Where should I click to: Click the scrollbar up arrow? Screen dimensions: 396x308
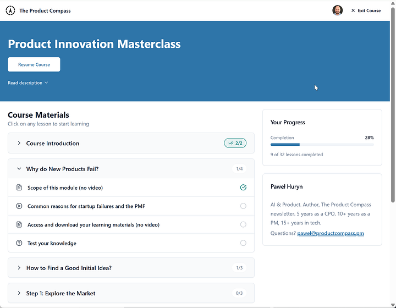(x=393, y=3)
